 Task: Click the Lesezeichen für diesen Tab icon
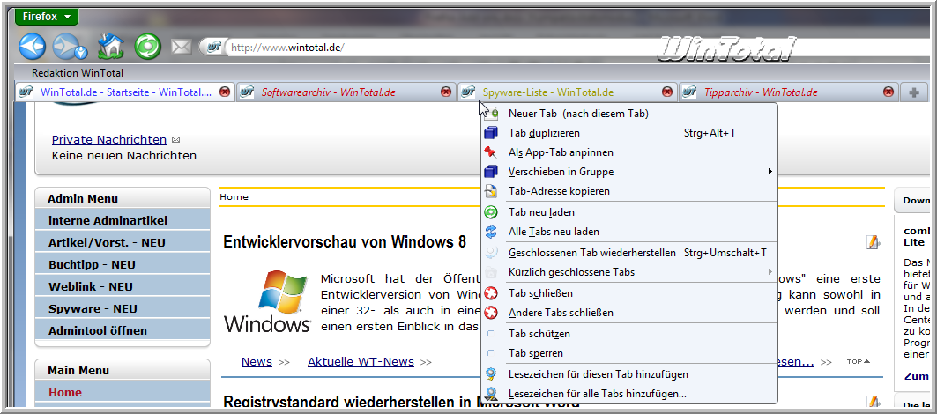pyautogui.click(x=491, y=374)
